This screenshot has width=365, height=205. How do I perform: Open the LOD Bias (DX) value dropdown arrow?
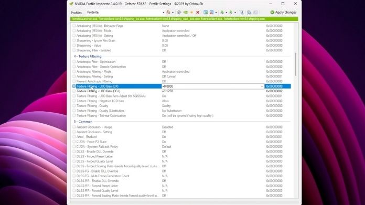[262, 87]
